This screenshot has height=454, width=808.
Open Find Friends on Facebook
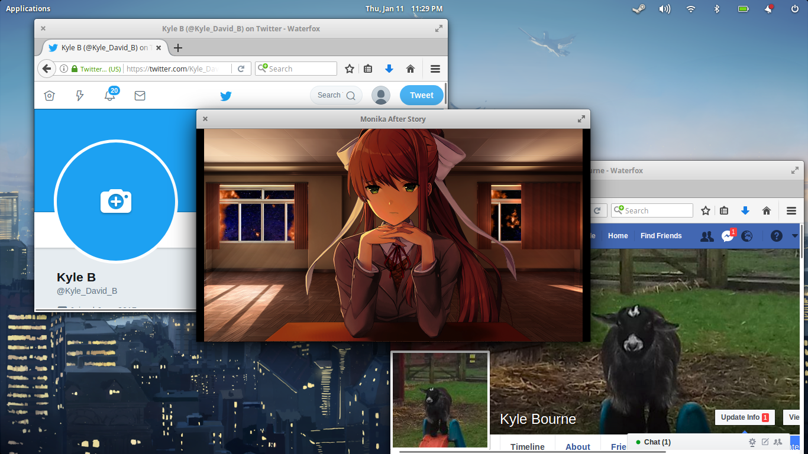661,236
